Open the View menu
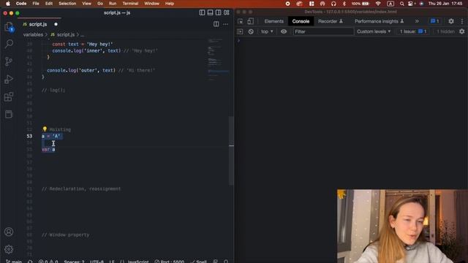 pos(86,4)
